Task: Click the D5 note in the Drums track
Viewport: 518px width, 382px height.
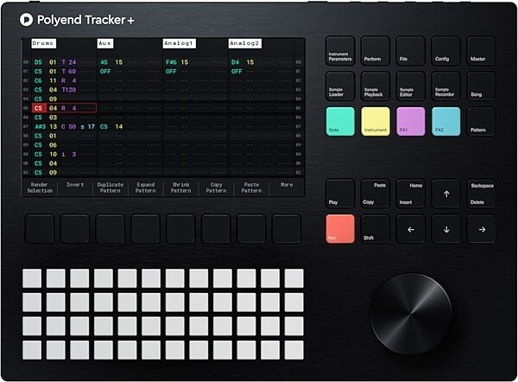Action: click(38, 62)
